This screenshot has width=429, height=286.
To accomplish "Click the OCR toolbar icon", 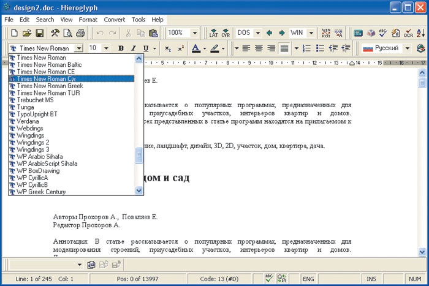I will [x=409, y=33].
